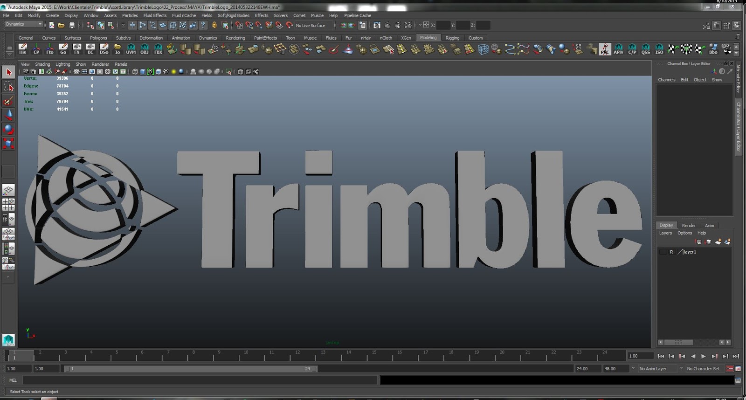Click the question mark help icon

203,25
